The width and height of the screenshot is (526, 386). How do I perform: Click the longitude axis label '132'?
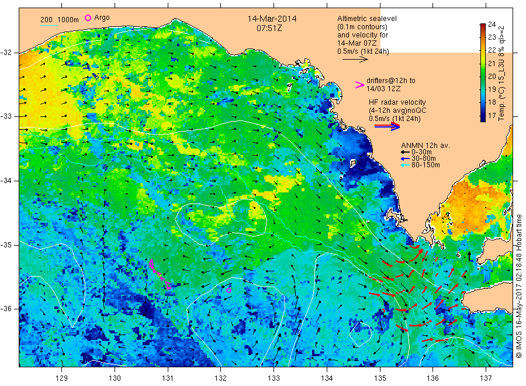click(221, 378)
